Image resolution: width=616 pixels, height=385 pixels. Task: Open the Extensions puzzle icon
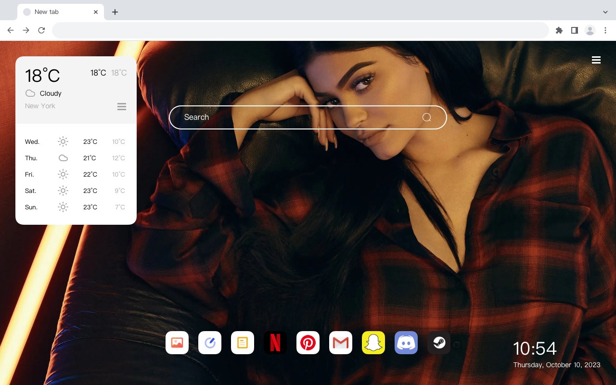(559, 30)
